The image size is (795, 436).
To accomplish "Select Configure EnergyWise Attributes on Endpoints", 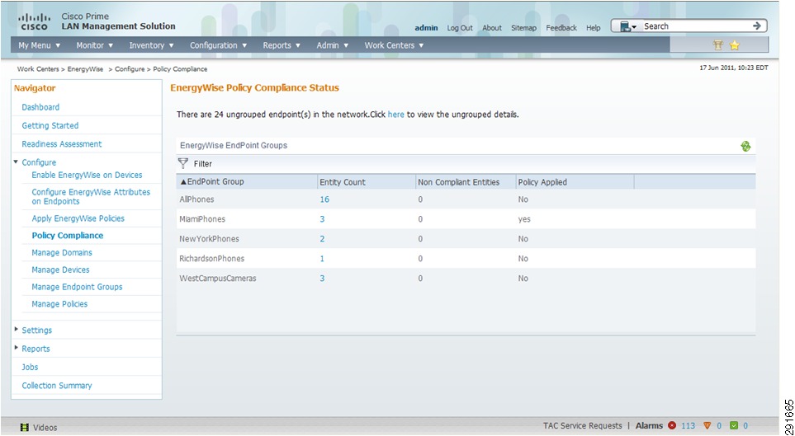I will pyautogui.click(x=91, y=196).
